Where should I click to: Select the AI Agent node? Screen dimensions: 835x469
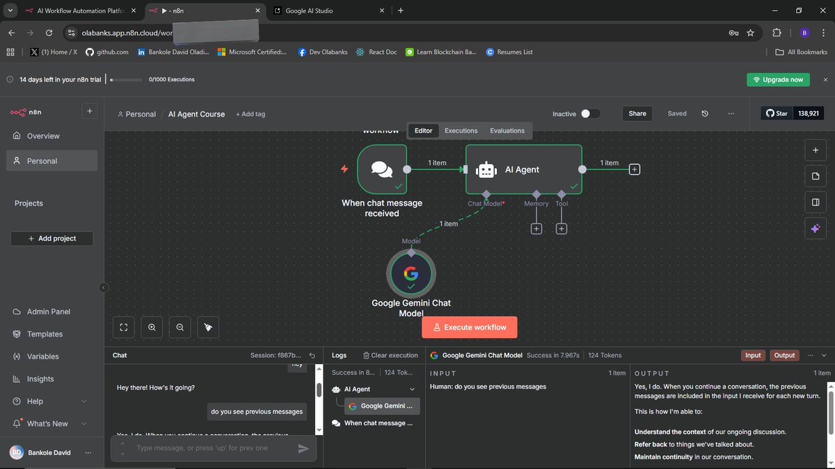[x=523, y=169]
